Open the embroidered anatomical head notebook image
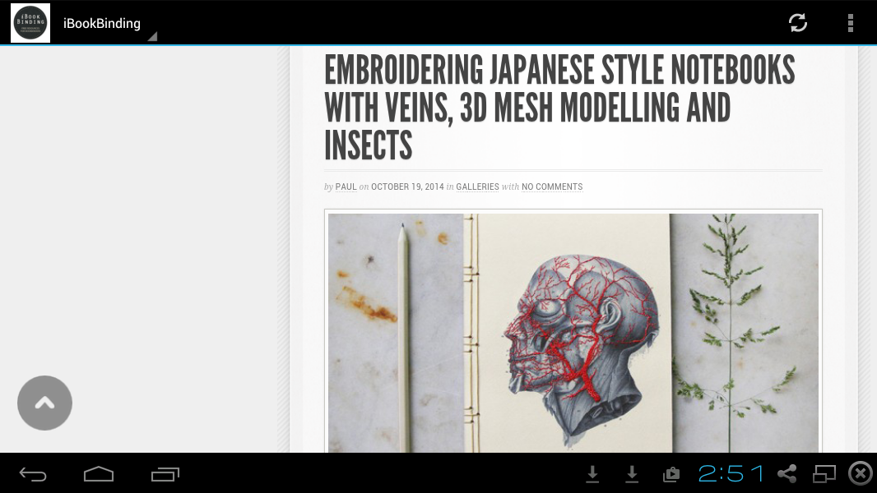 pyautogui.click(x=573, y=332)
